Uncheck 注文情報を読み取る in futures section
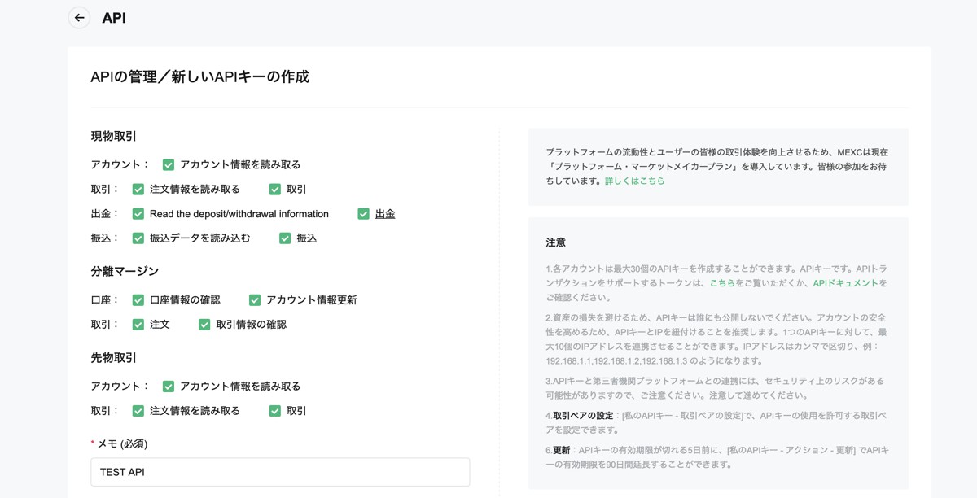Image resolution: width=977 pixels, height=498 pixels. point(138,411)
